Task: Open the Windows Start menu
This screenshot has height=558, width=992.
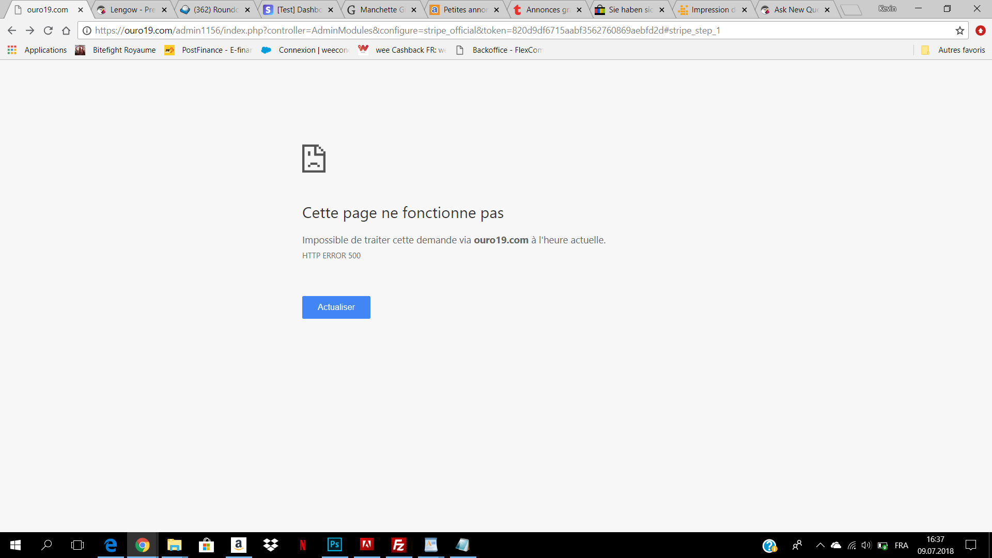Action: [x=16, y=545]
